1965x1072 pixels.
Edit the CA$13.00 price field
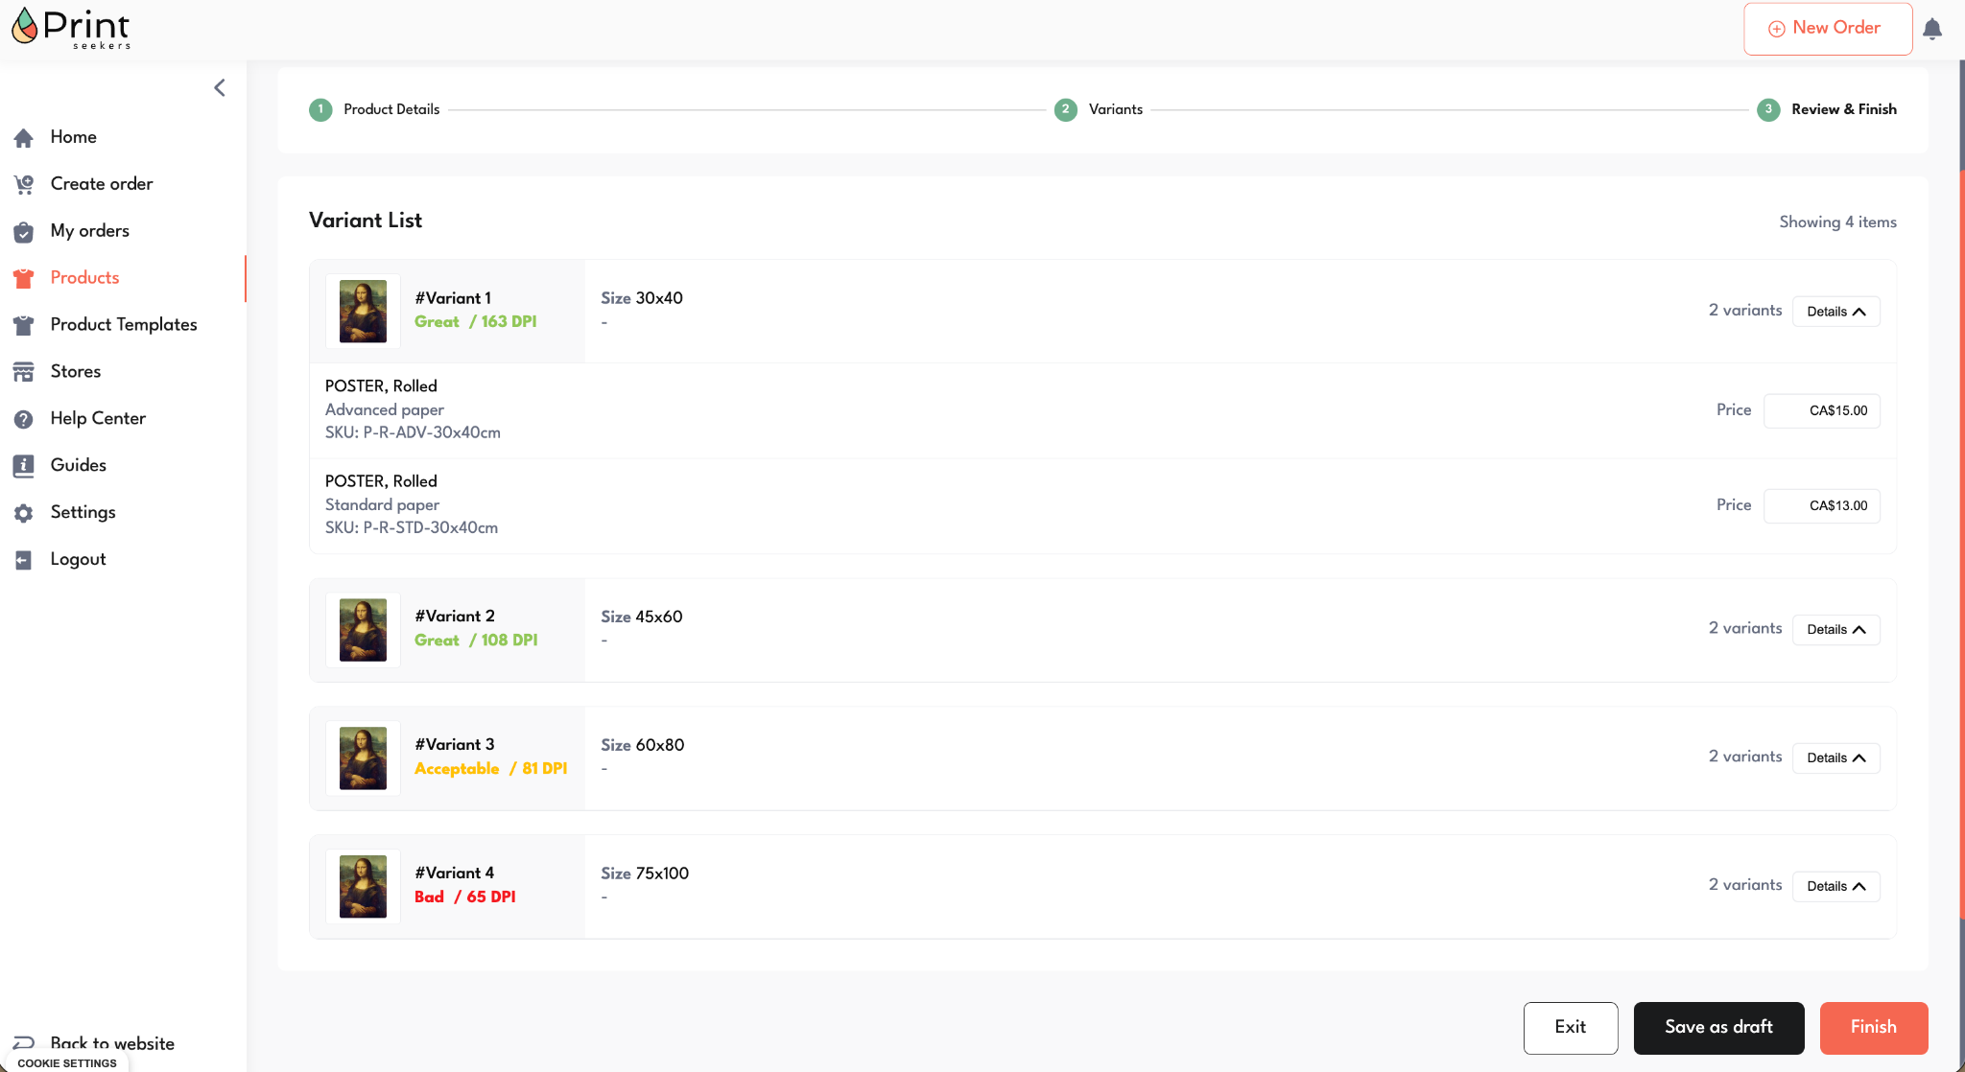(1822, 506)
